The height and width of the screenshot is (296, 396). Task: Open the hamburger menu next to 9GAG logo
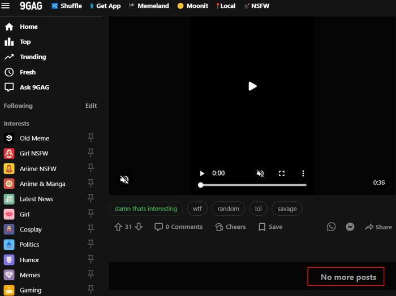(x=5, y=6)
